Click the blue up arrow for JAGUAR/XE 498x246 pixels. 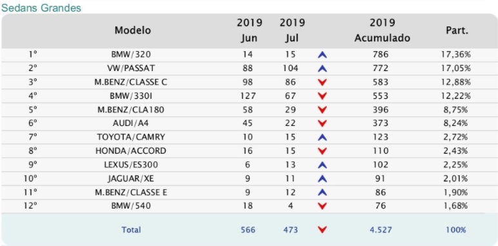tap(322, 179)
